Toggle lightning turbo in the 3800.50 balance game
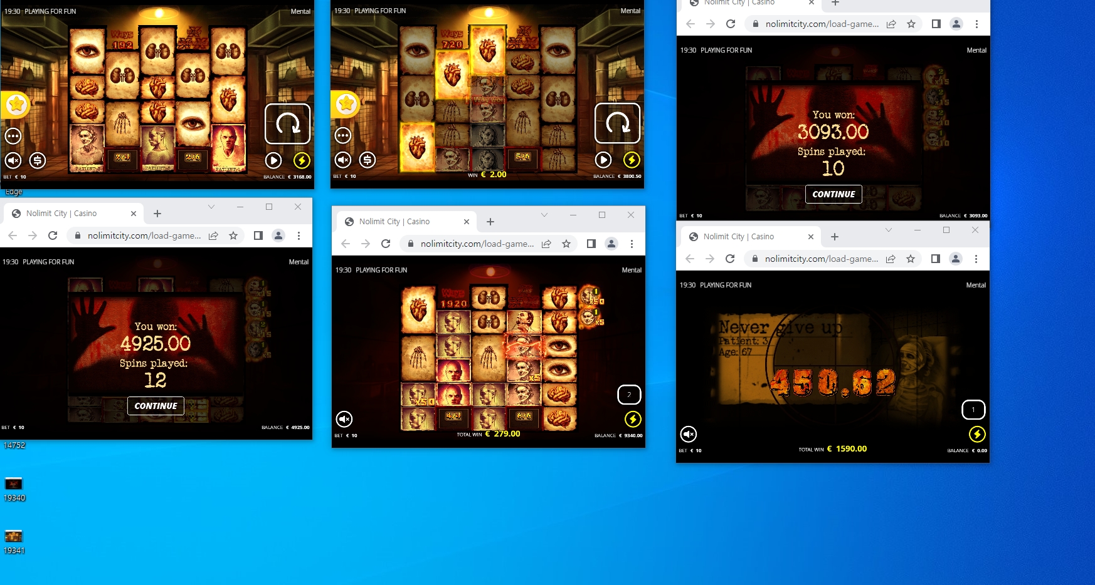This screenshot has height=585, width=1095. pyautogui.click(x=632, y=160)
